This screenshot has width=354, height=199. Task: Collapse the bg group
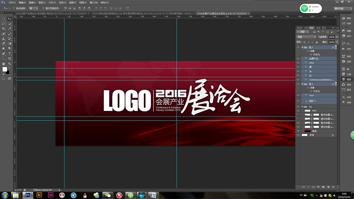coord(302,106)
